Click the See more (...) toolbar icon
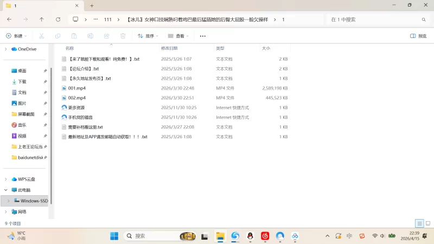The height and width of the screenshot is (244, 434). click(x=203, y=36)
